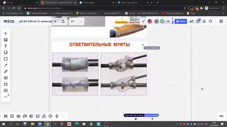
Task: Click the export board upload icon
Action: click(63, 21)
